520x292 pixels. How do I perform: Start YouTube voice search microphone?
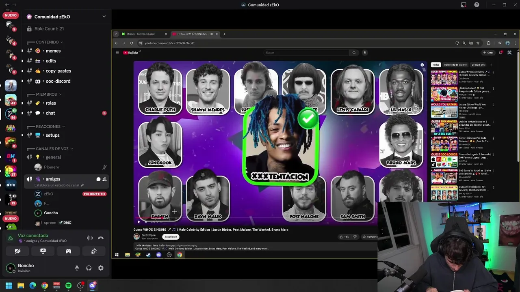pyautogui.click(x=364, y=53)
